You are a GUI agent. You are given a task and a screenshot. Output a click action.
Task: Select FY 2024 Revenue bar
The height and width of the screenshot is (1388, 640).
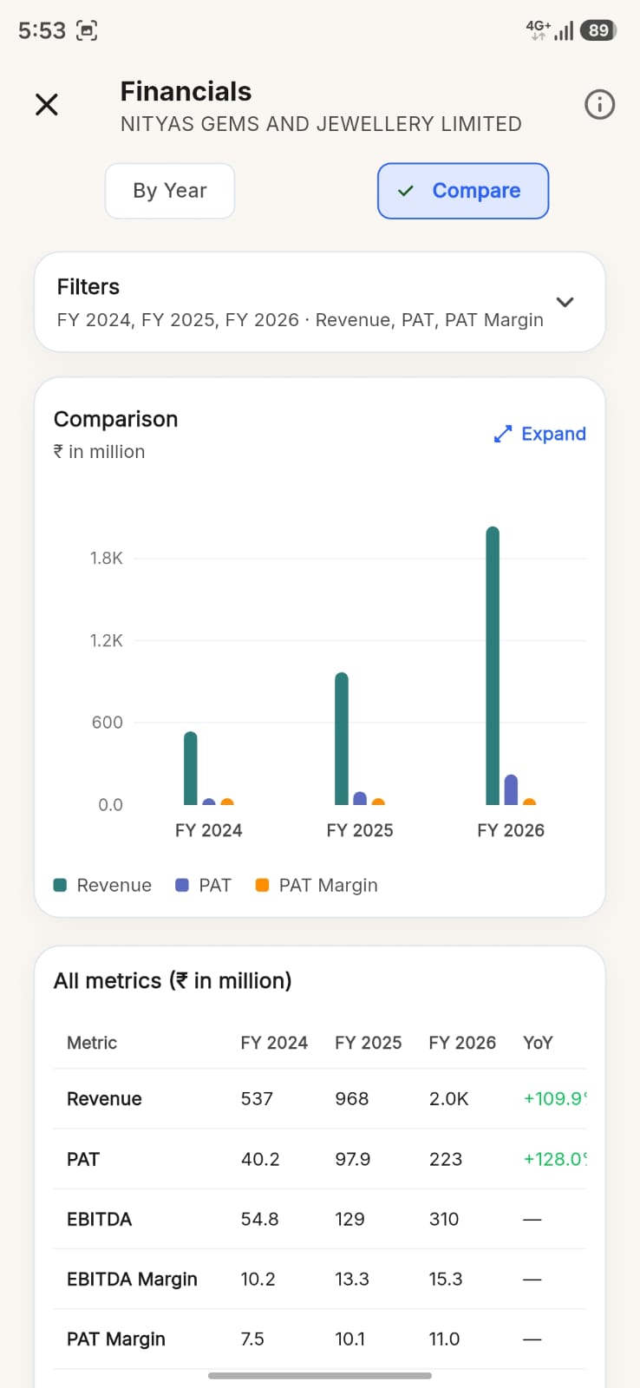coord(191,769)
